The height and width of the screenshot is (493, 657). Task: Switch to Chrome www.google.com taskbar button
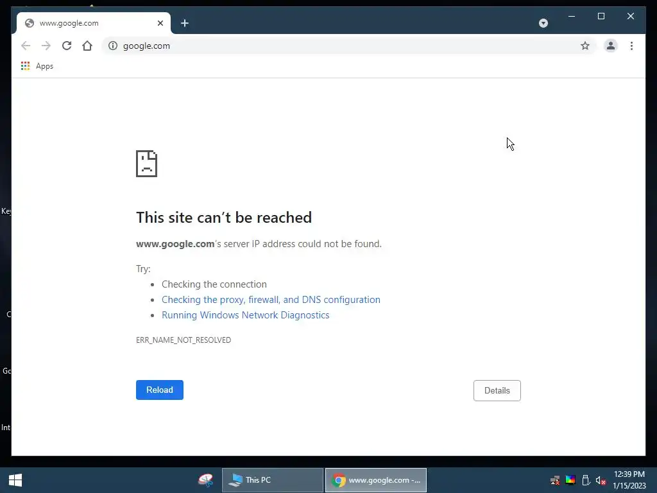[x=376, y=480]
